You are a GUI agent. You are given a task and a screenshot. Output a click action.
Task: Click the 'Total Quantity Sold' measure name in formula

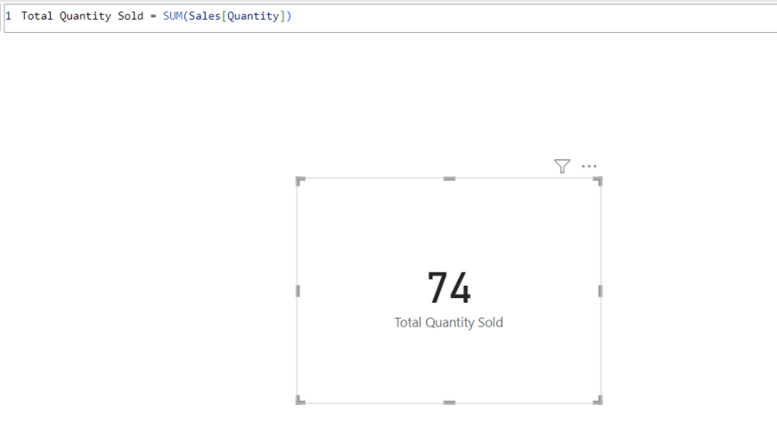(82, 16)
